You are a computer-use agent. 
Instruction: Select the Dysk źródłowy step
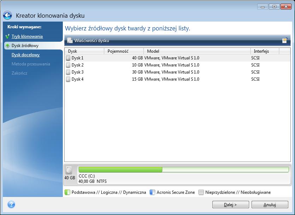click(x=25, y=46)
